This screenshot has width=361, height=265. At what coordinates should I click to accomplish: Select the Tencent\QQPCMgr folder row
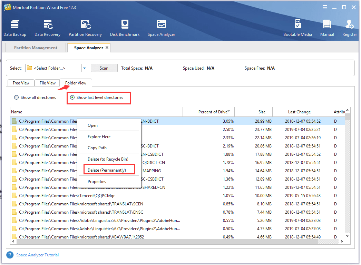177,196
